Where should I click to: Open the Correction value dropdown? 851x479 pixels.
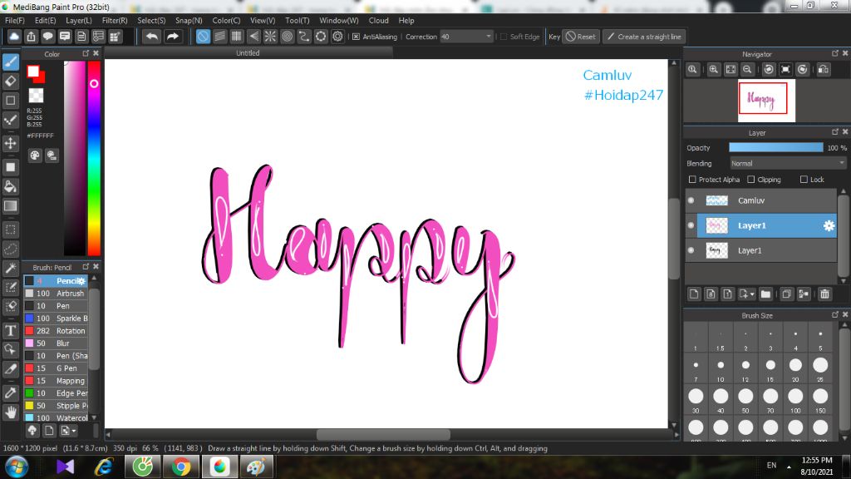[x=466, y=37]
